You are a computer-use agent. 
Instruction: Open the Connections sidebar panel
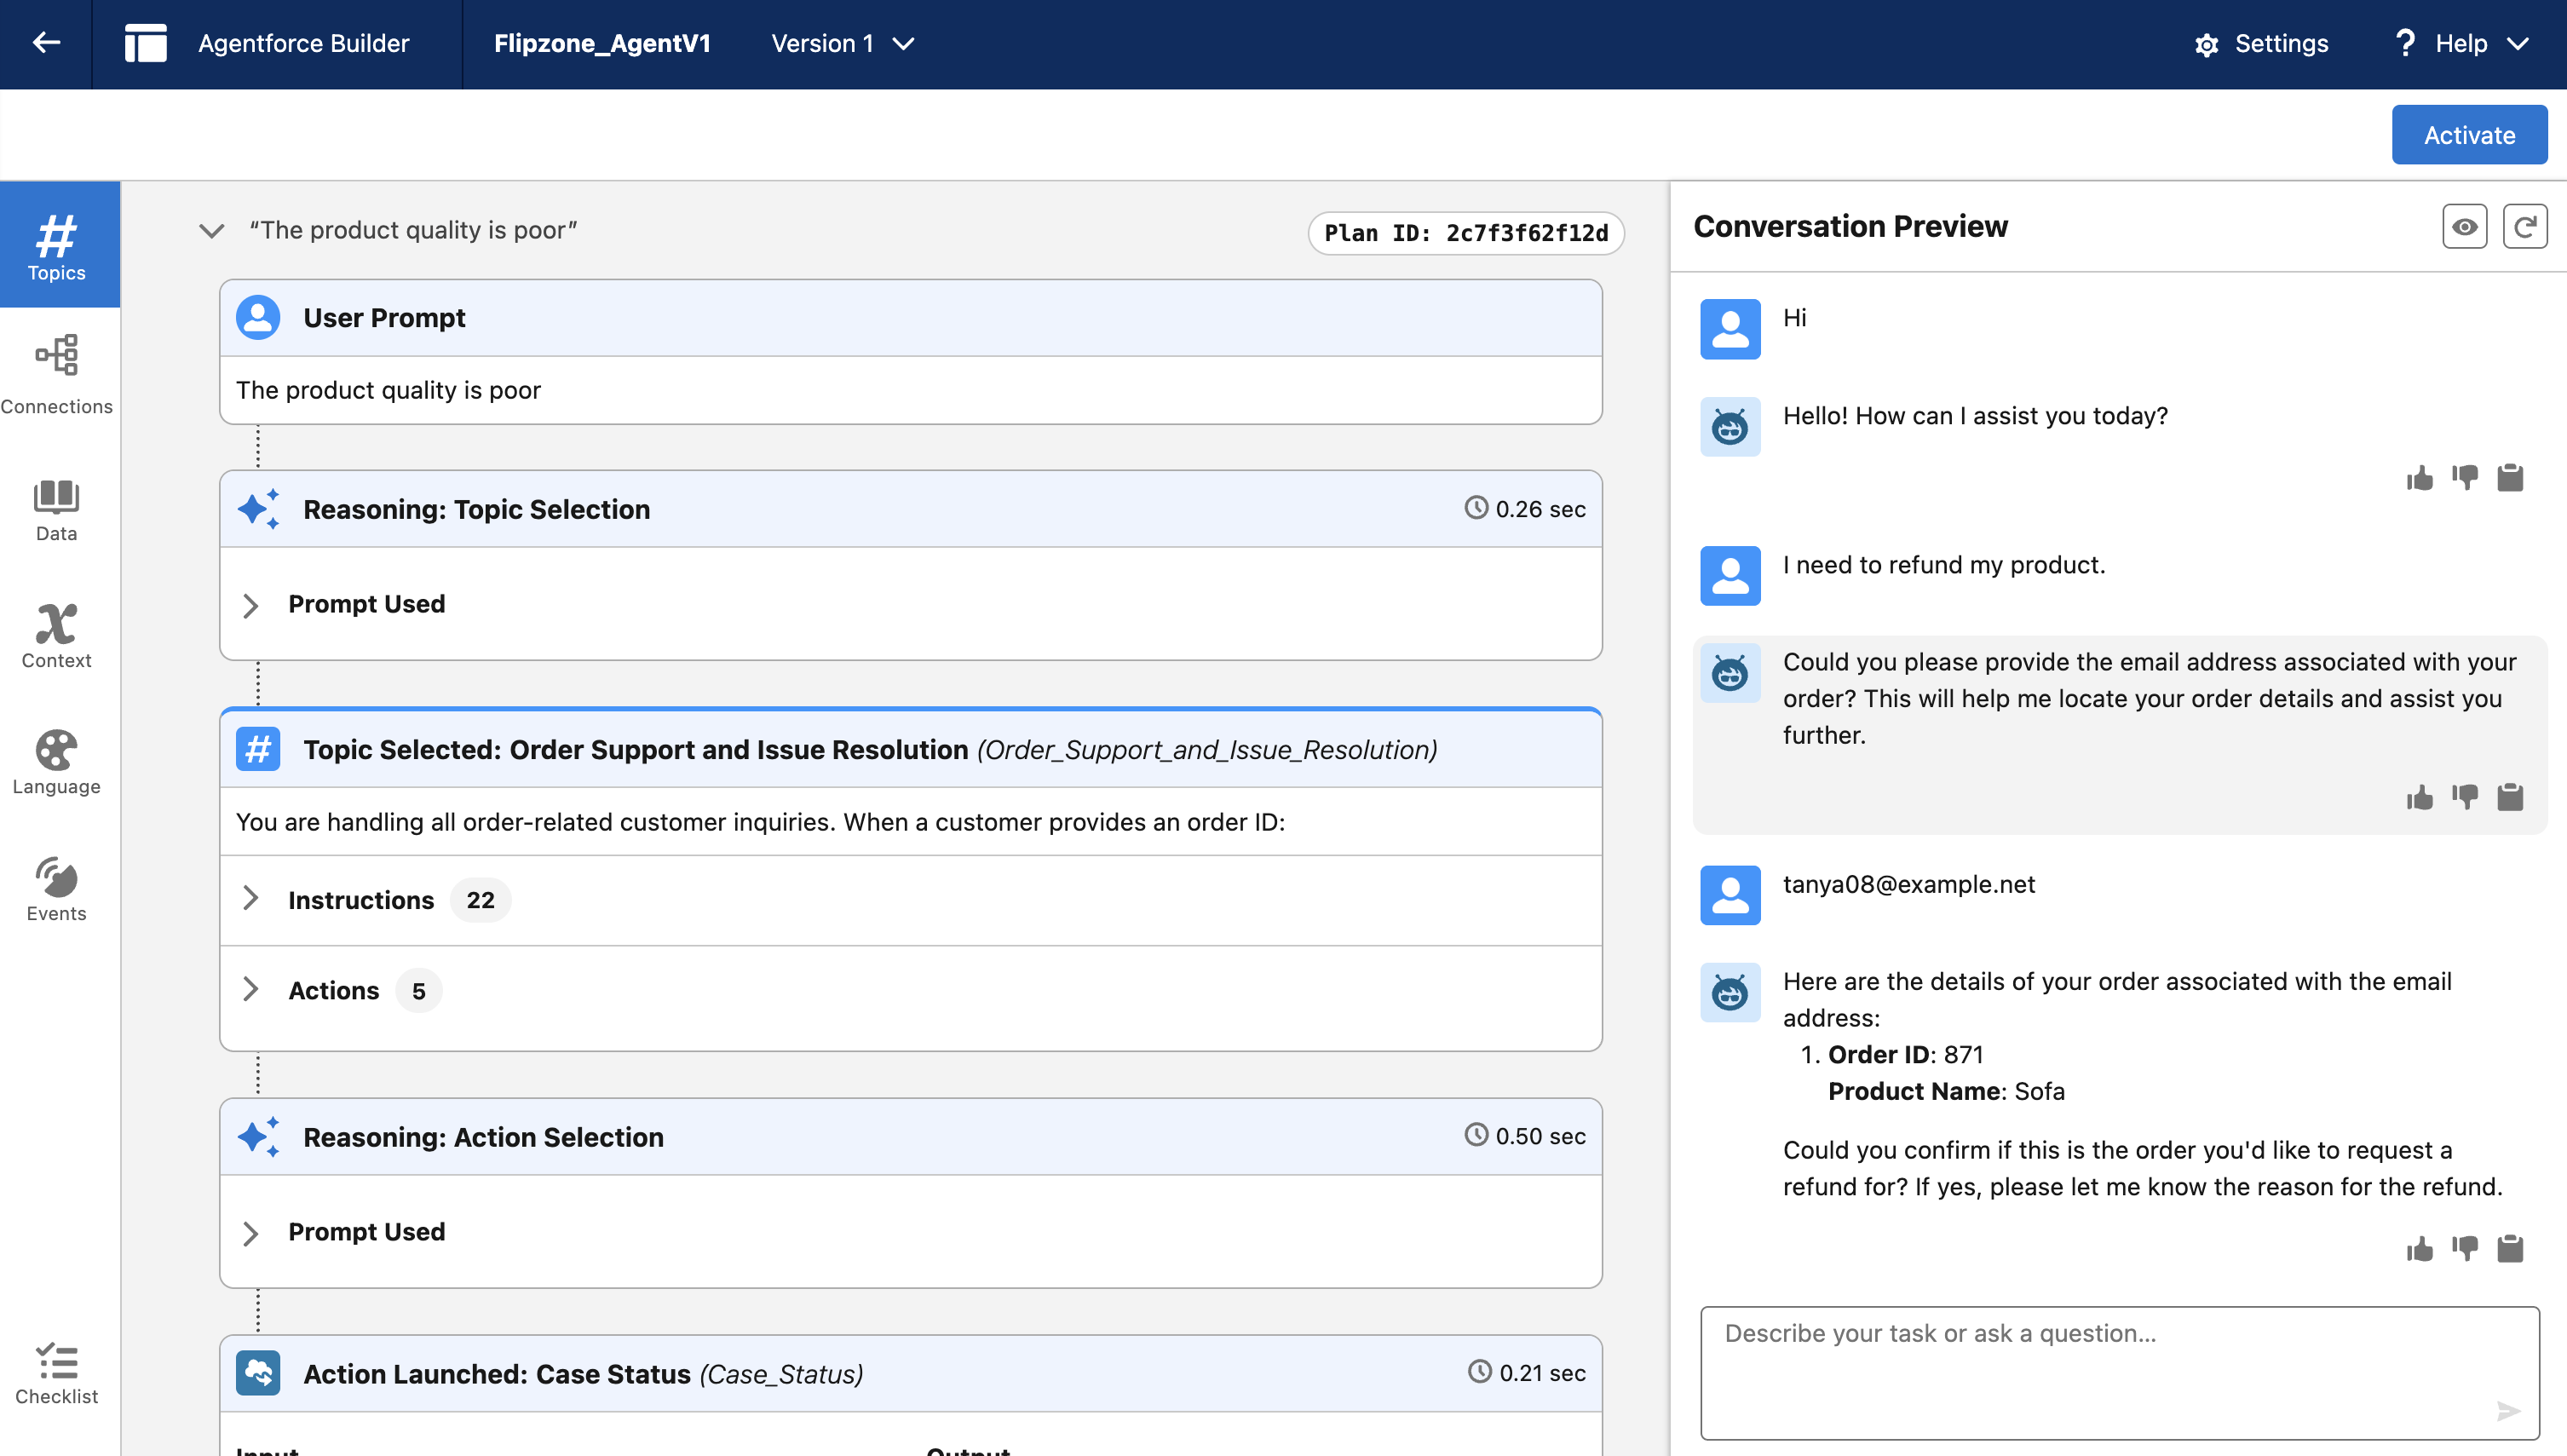pyautogui.click(x=57, y=374)
